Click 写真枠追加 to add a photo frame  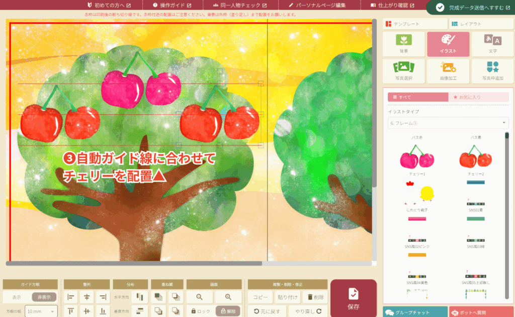pyautogui.click(x=492, y=71)
